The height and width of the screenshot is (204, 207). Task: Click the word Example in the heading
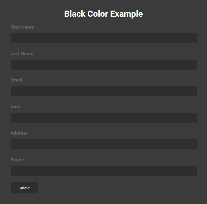(x=126, y=14)
